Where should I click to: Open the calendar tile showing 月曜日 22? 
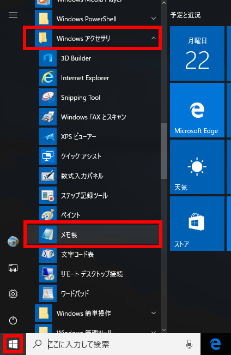pyautogui.click(x=197, y=53)
